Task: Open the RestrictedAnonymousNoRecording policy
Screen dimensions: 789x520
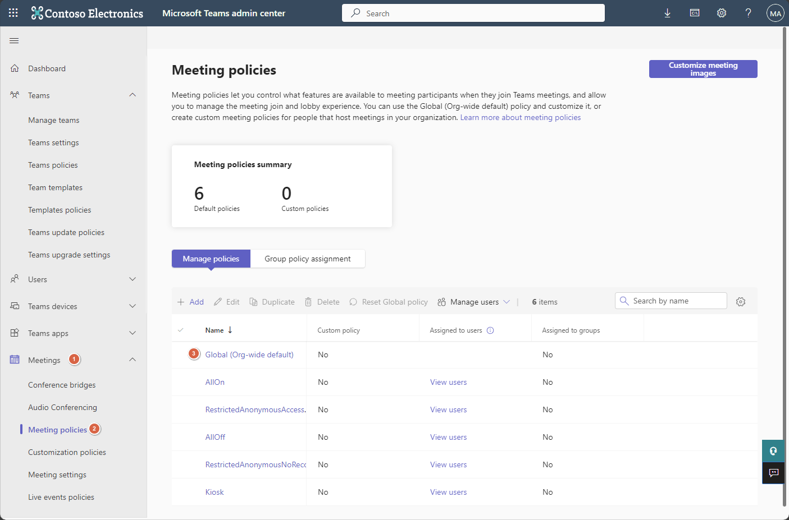Action: pyautogui.click(x=256, y=464)
